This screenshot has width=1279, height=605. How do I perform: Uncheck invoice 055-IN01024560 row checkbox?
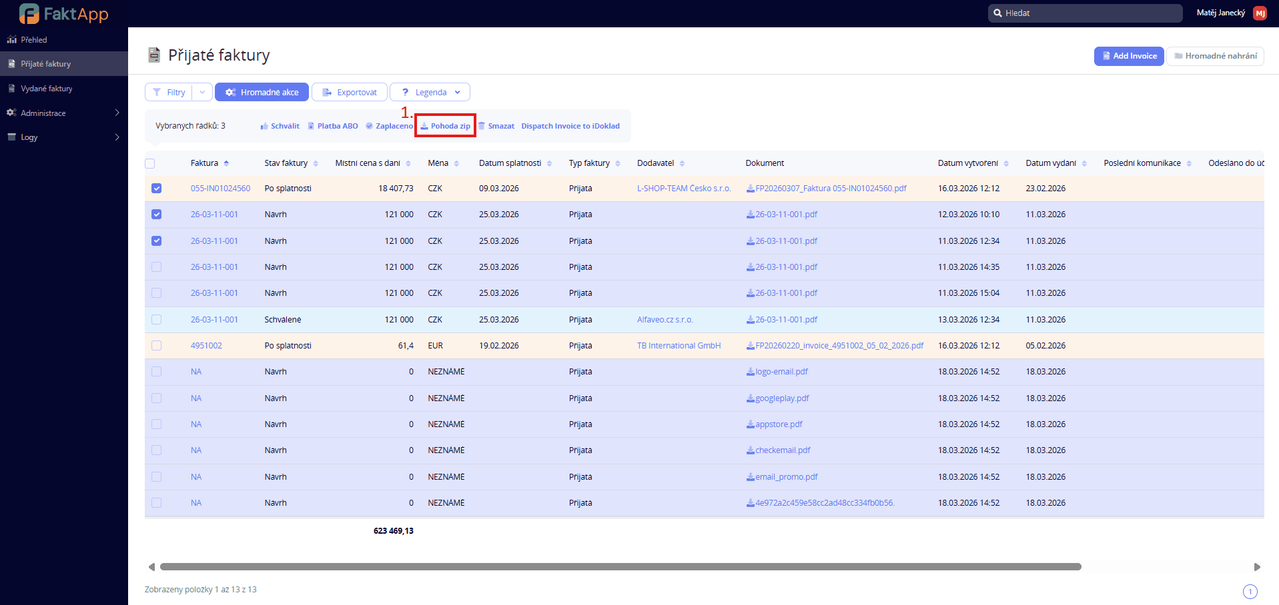157,189
